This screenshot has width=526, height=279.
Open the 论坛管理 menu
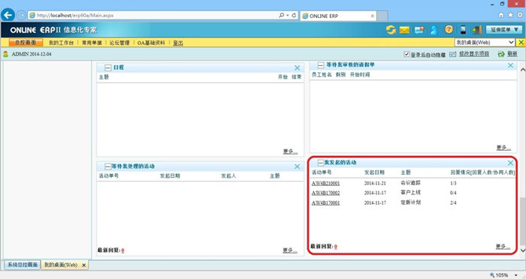119,43
